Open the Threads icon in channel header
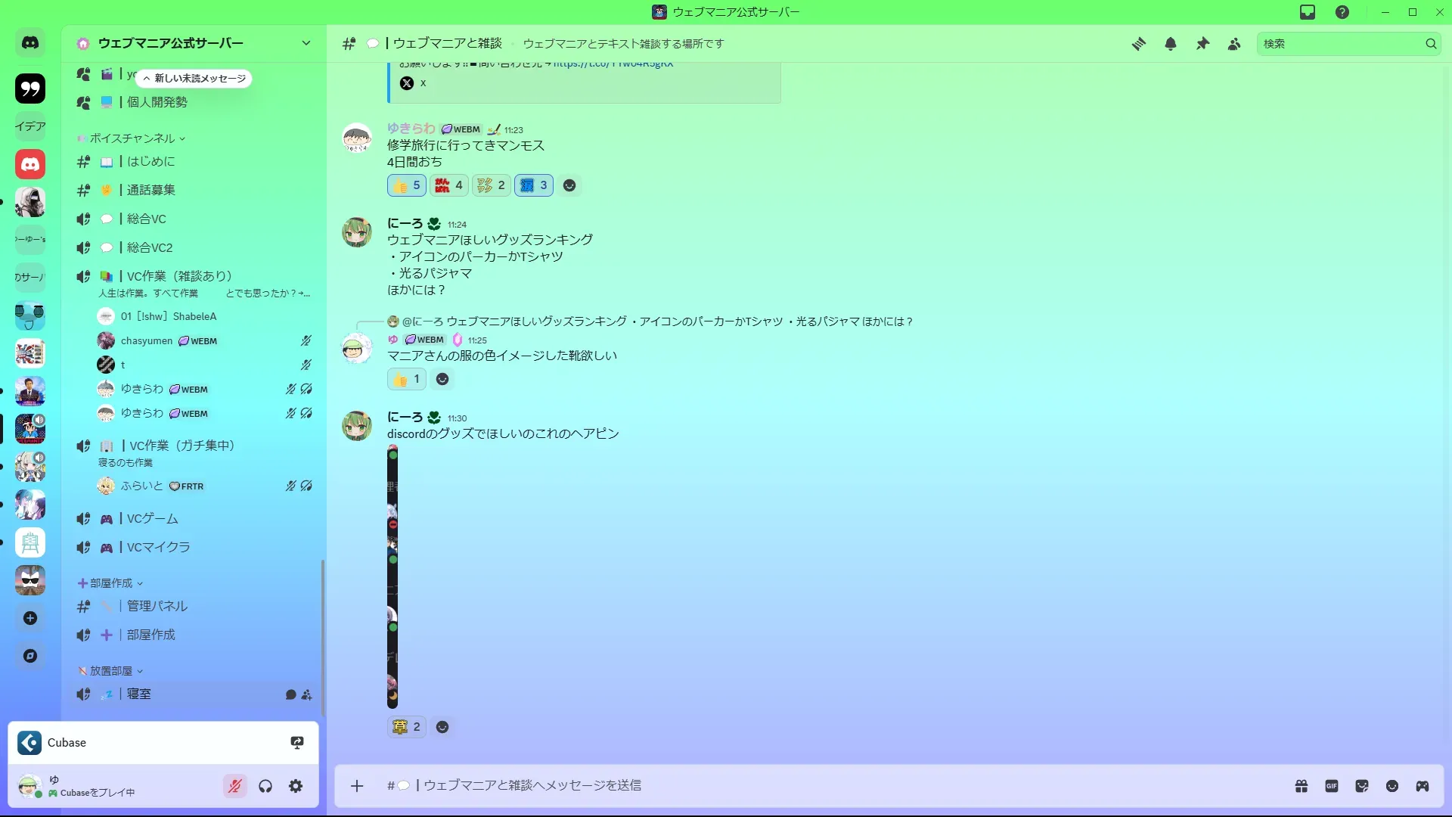Image resolution: width=1452 pixels, height=817 pixels. 1139,44
